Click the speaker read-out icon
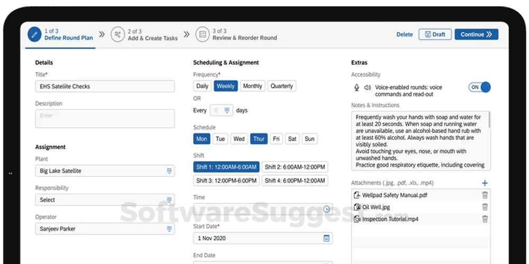This screenshot has width=529, height=264. coord(367,88)
